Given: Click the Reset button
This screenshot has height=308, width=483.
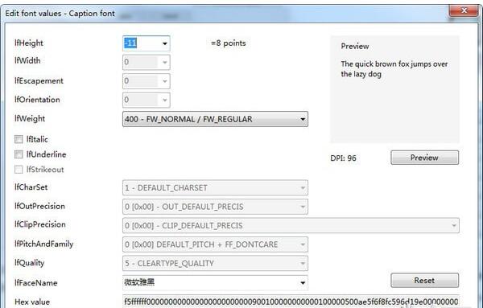Looking at the screenshot, I should pyautogui.click(x=425, y=281).
